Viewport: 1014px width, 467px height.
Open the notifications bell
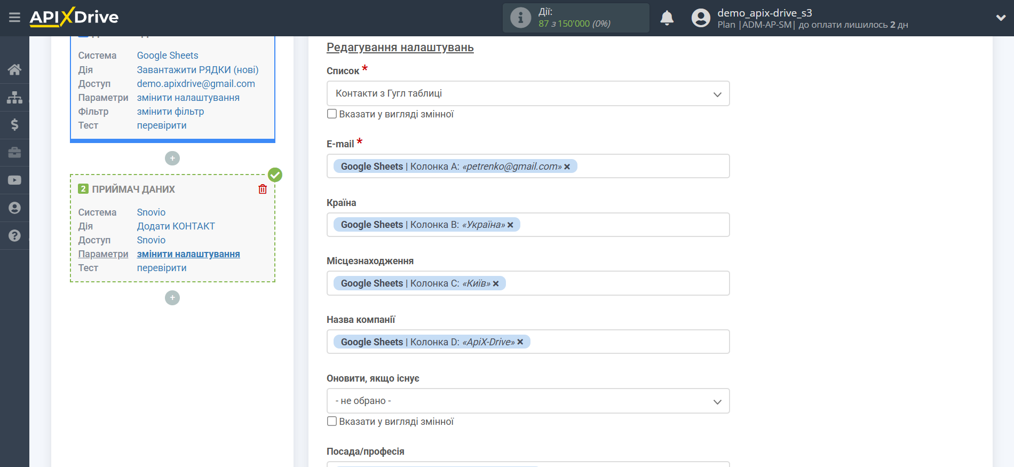667,18
